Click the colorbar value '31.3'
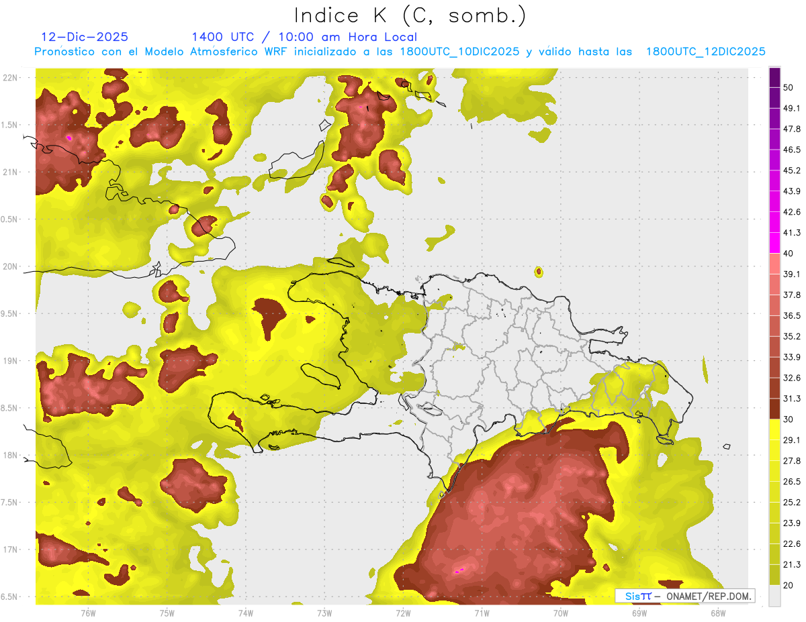 [792, 399]
